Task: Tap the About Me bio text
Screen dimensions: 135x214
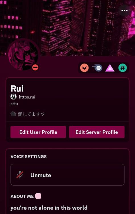Action: (49, 208)
